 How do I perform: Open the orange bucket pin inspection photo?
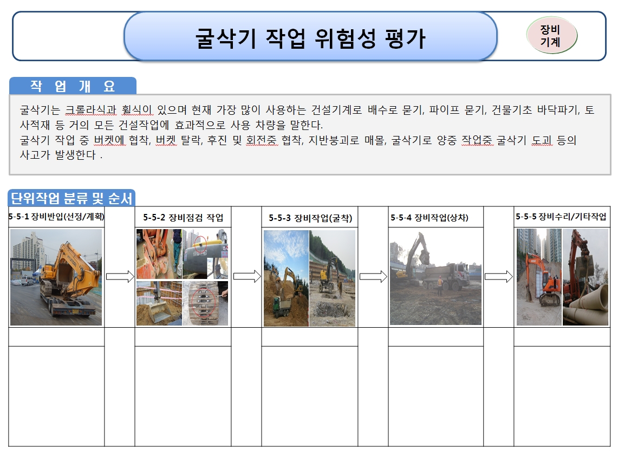[159, 254]
